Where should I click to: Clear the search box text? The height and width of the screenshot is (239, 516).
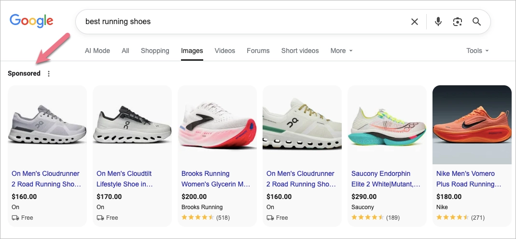pyautogui.click(x=414, y=22)
